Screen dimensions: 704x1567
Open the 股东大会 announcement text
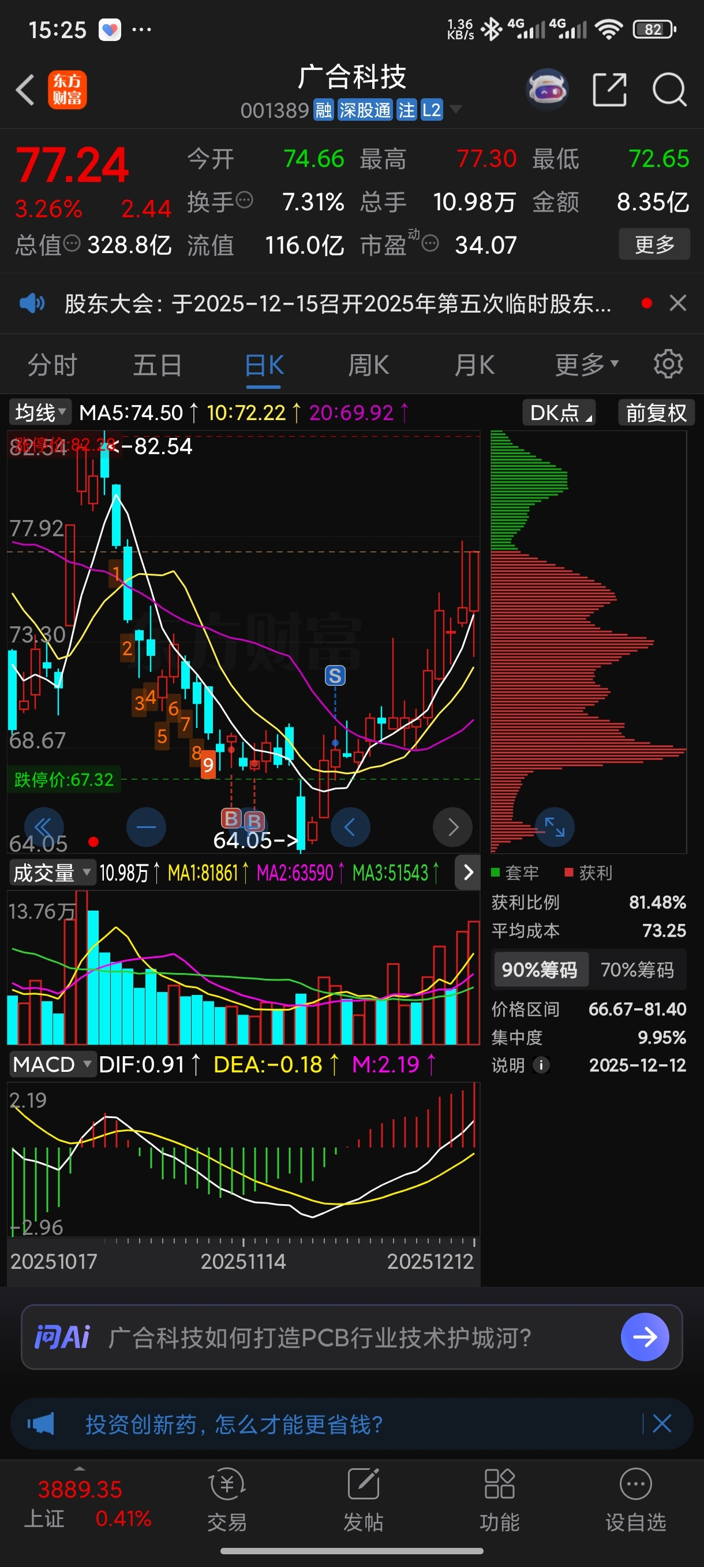(x=338, y=303)
